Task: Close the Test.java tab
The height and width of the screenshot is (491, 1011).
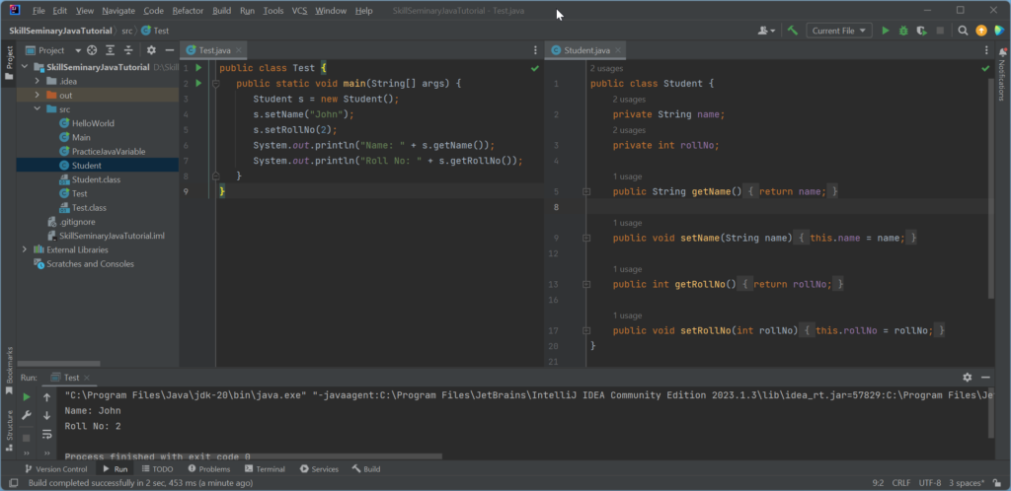Action: click(239, 50)
